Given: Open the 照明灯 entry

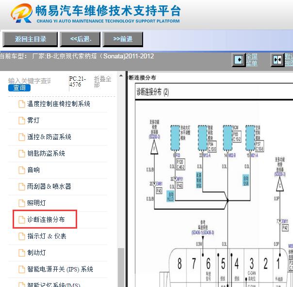Looking at the screenshot, I should 36,203.
